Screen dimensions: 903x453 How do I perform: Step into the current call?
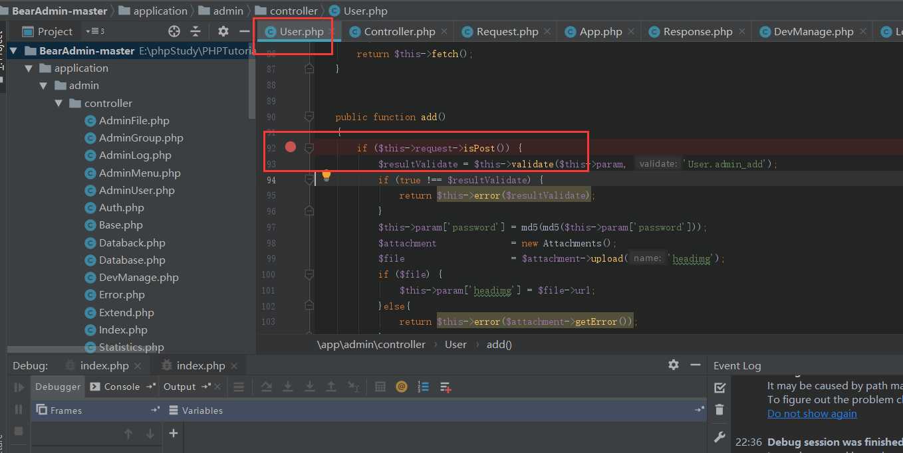(288, 387)
